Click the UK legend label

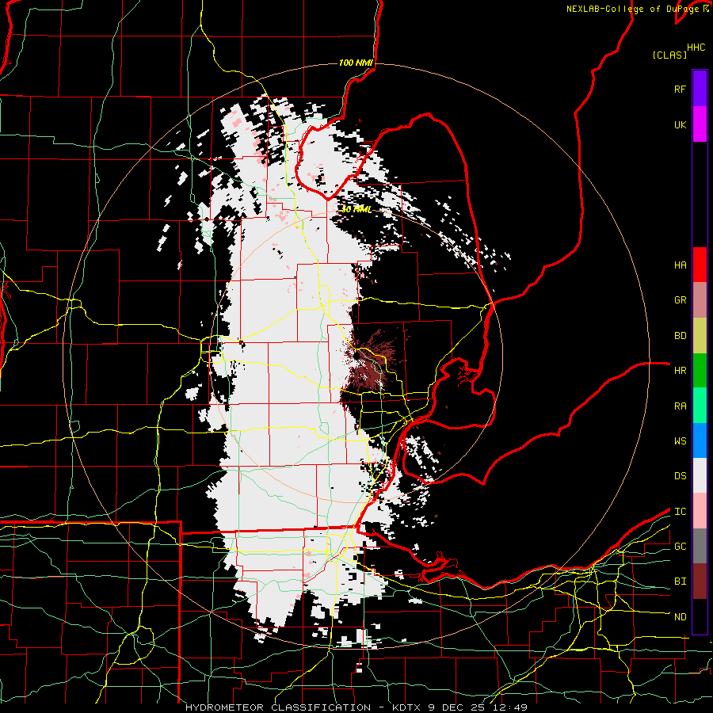(680, 124)
